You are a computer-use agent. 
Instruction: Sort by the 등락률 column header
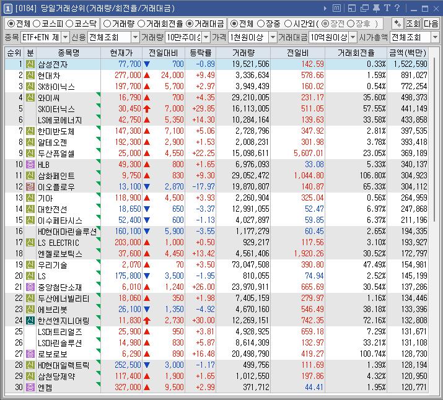[x=201, y=53]
